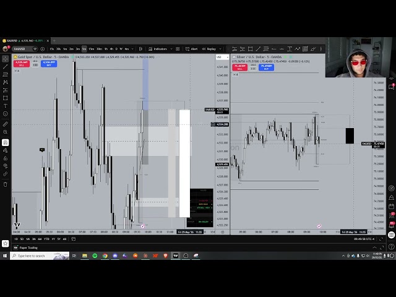
Task: Remove drawings with the trash icon
Action: click(x=6, y=184)
